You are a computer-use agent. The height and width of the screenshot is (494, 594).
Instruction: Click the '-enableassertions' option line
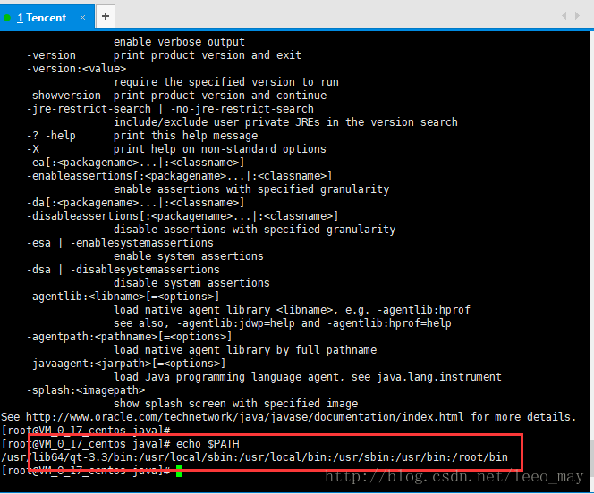pyautogui.click(x=179, y=176)
